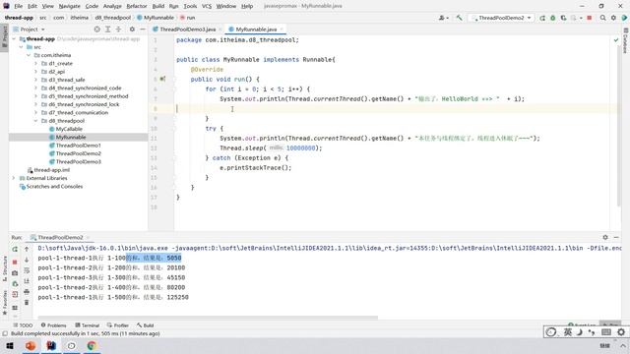The image size is (630, 354).
Task: Click the dump threads camera icon
Action: [15, 273]
